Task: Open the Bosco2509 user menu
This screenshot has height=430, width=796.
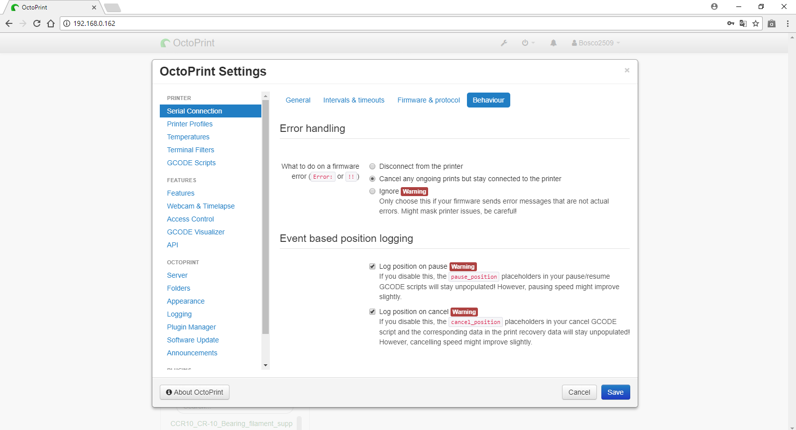Action: (x=596, y=43)
